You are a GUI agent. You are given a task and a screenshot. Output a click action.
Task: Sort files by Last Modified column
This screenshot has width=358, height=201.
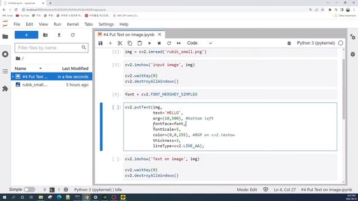click(75, 68)
